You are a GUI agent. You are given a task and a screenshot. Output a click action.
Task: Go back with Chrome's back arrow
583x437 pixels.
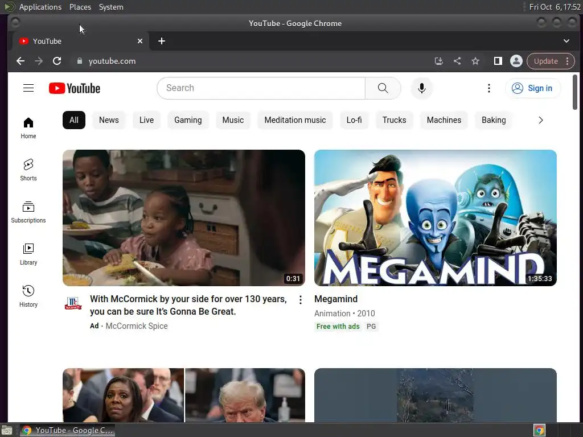[20, 61]
